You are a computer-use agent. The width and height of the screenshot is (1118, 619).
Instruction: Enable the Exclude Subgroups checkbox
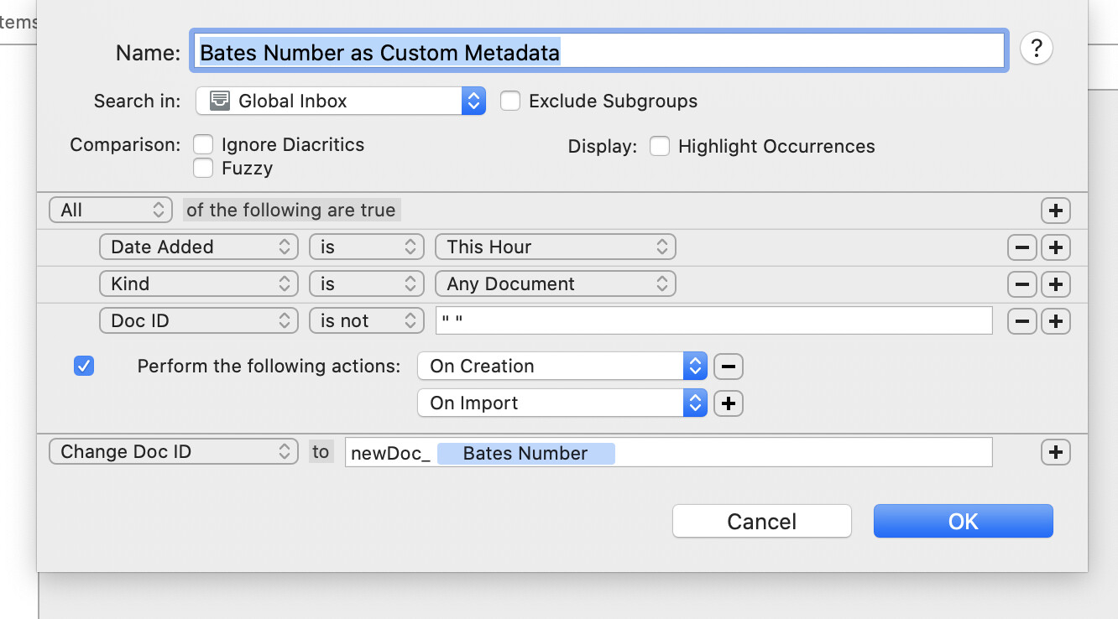510,101
